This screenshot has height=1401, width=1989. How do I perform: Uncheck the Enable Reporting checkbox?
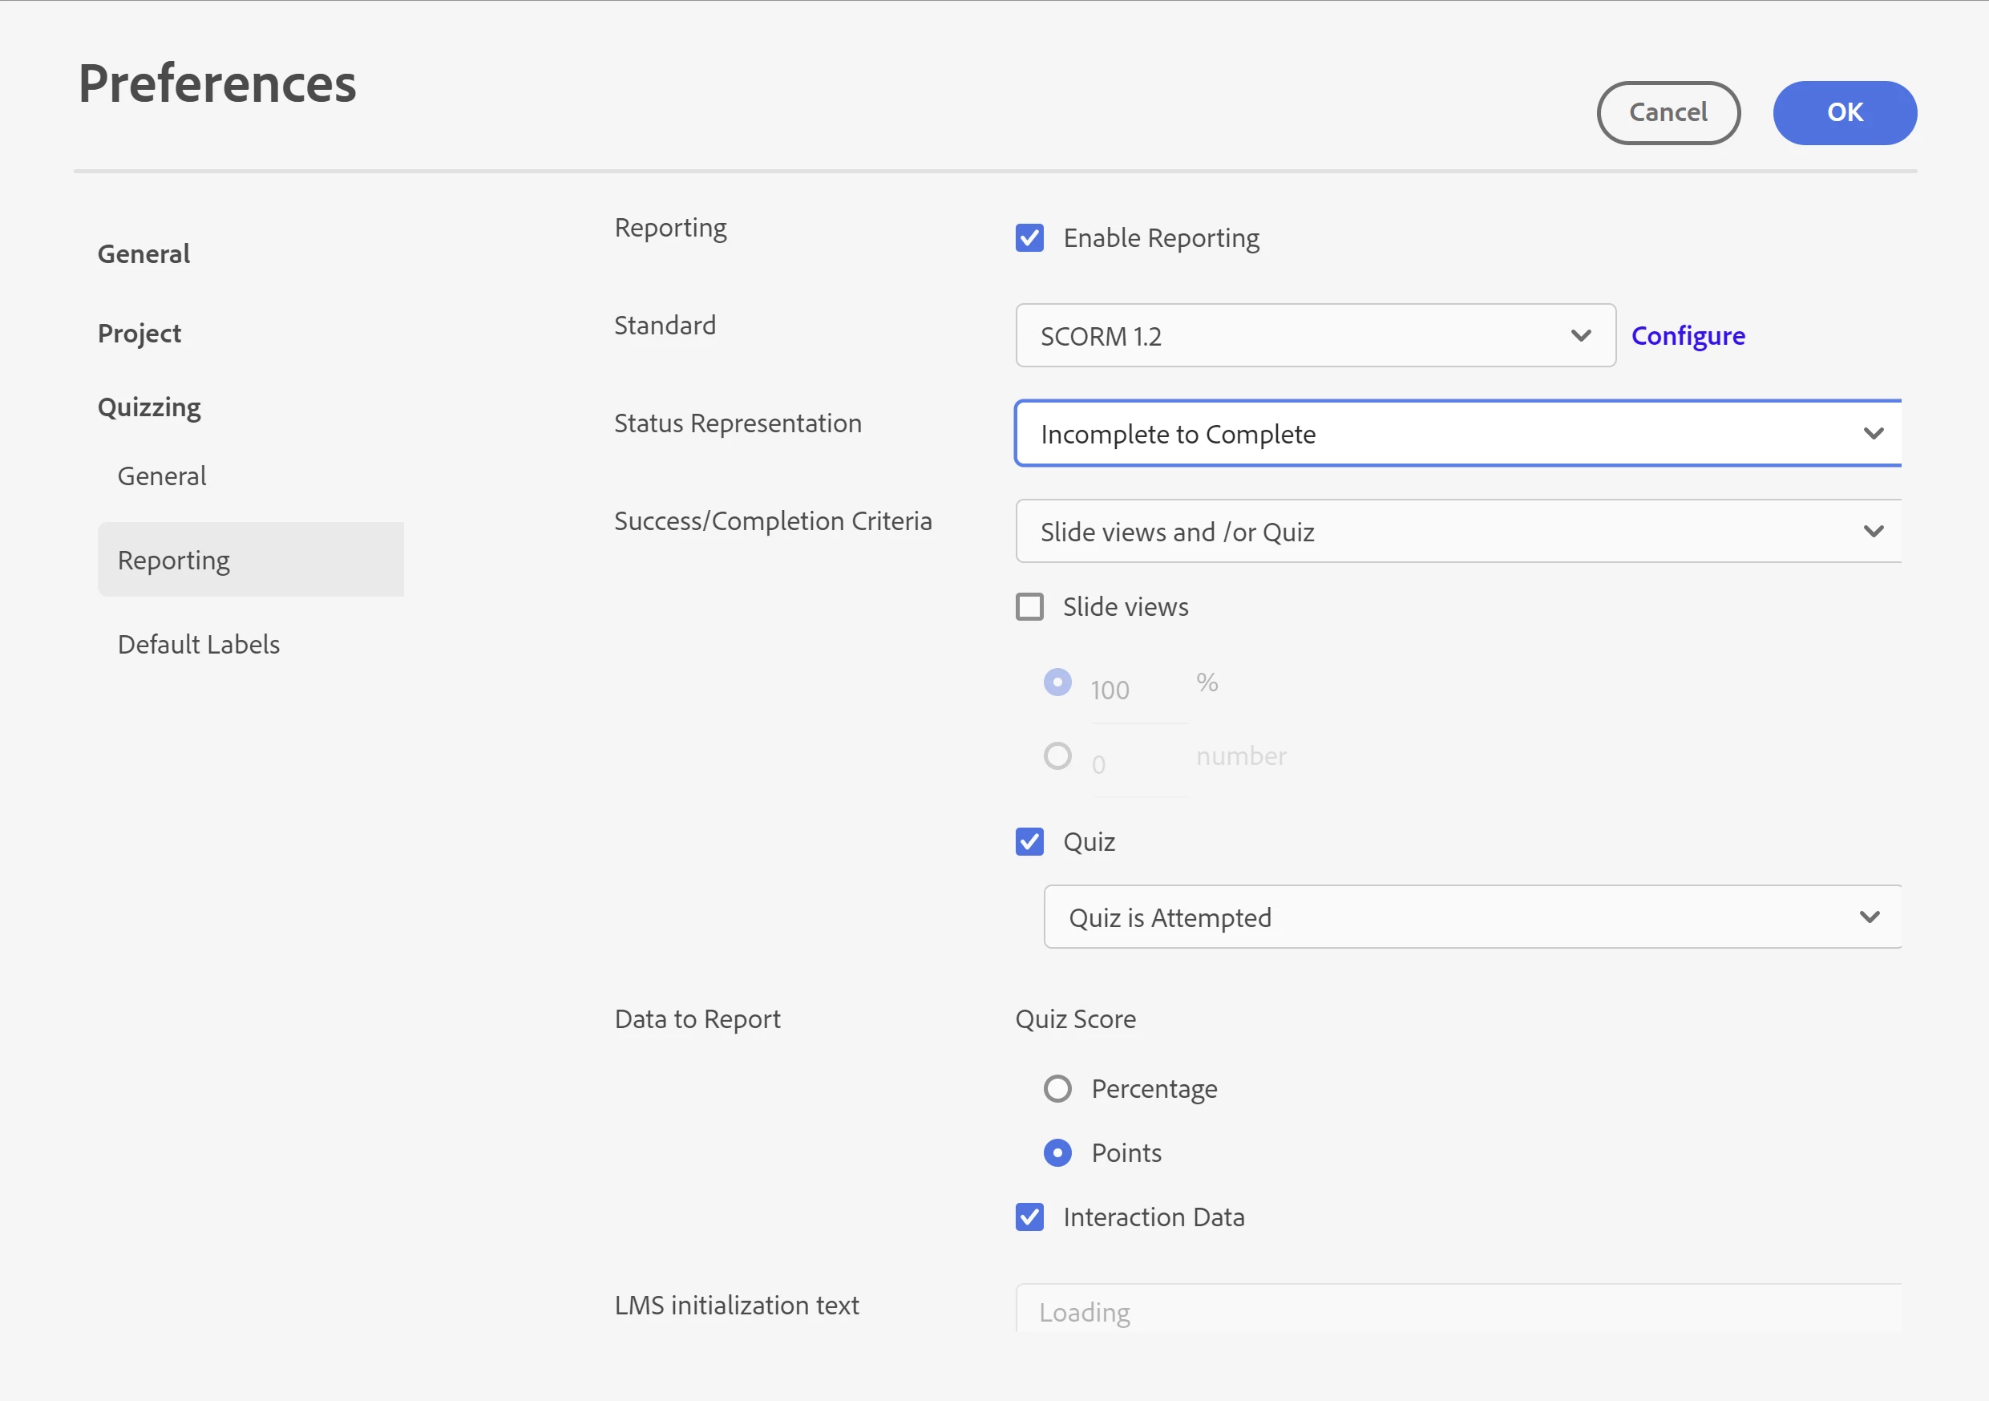(1029, 238)
